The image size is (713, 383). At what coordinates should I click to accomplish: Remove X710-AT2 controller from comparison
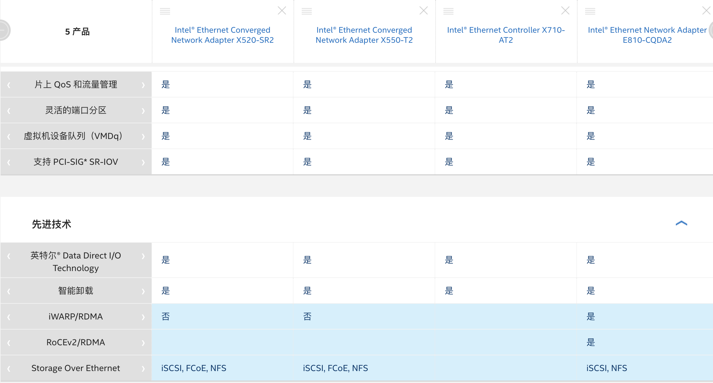[x=565, y=11]
